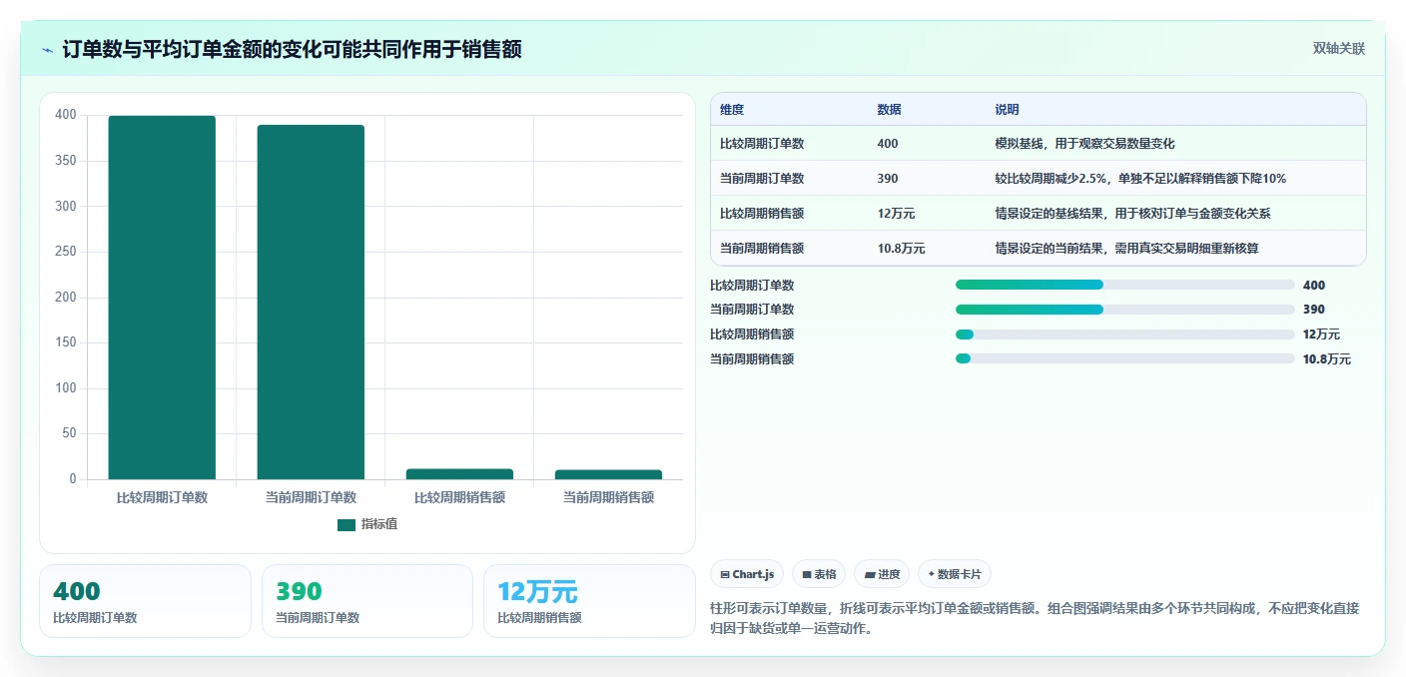Click the 当前周期订单数 bar in the chart
The width and height of the screenshot is (1406, 677).
pyautogui.click(x=311, y=303)
